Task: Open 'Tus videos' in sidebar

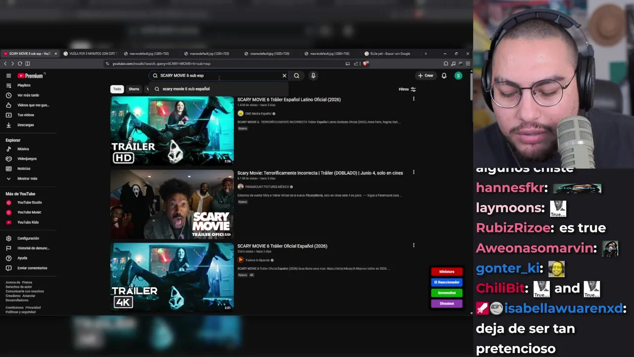Action: (x=25, y=115)
